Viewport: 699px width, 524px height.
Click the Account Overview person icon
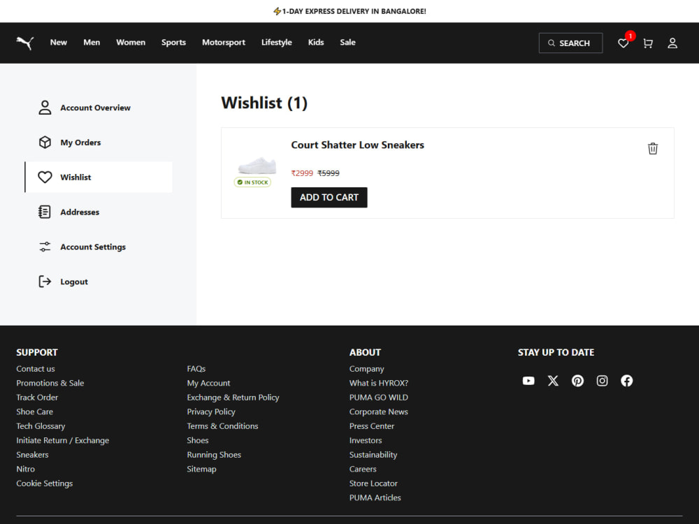pos(45,108)
